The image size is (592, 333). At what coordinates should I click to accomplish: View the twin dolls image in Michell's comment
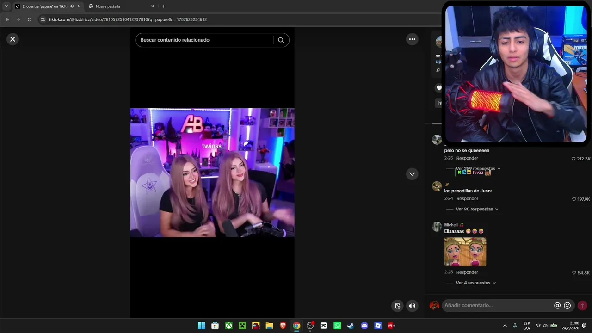pos(465,252)
